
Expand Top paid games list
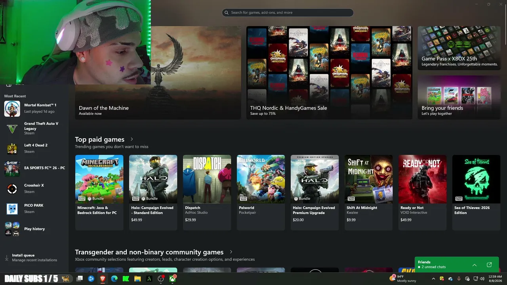coord(132,139)
